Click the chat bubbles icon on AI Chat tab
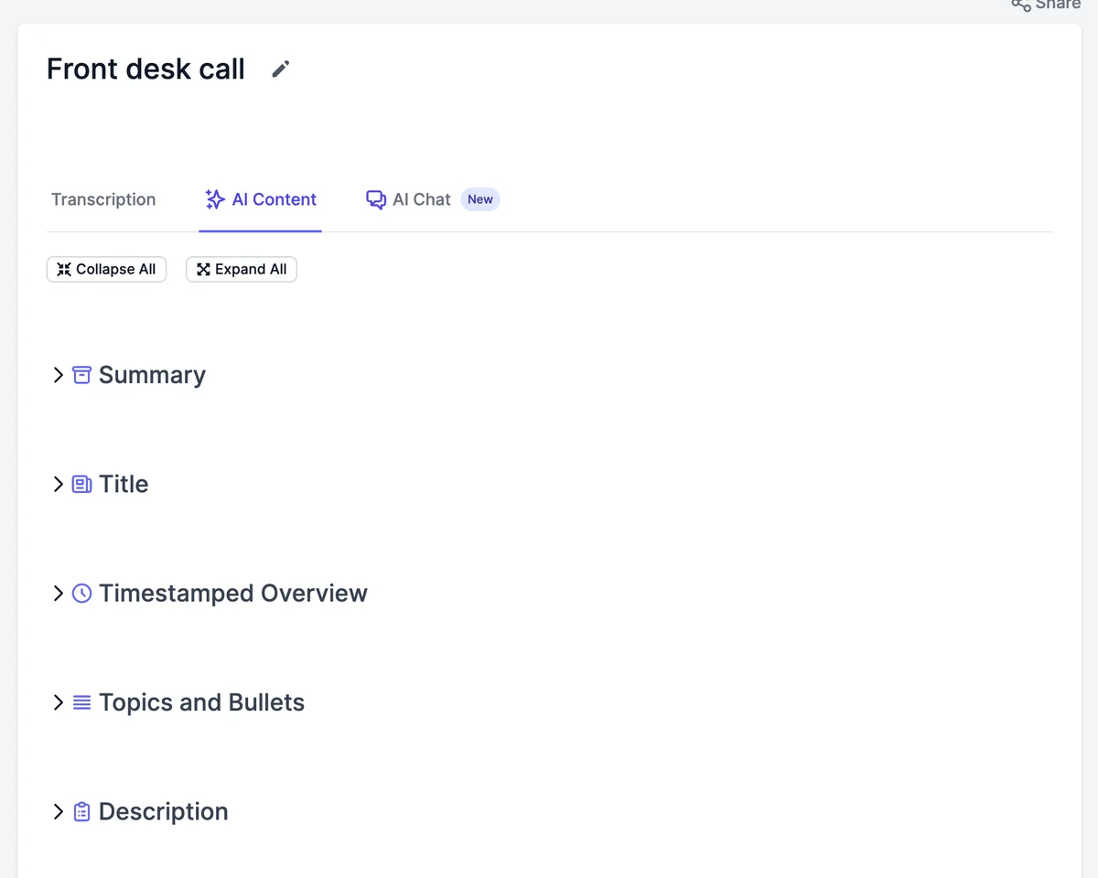 pyautogui.click(x=376, y=199)
